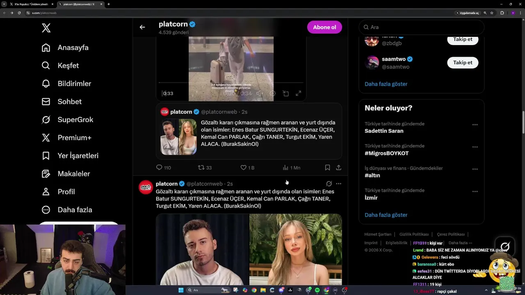
Task: Open SuperGrok from the sidebar
Action: click(x=68, y=120)
